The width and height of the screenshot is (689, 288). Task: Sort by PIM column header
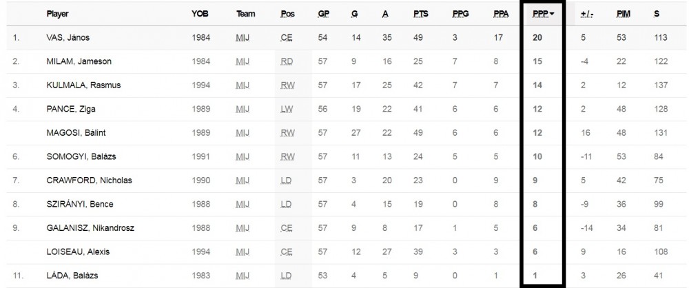point(623,14)
